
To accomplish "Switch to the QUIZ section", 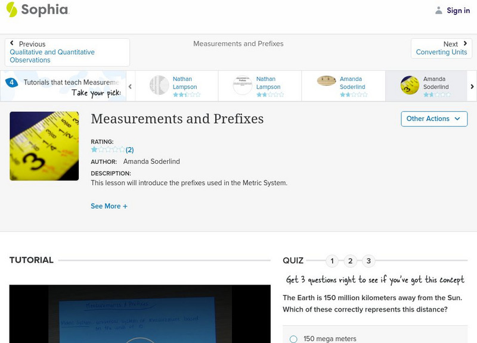I will 293,260.
